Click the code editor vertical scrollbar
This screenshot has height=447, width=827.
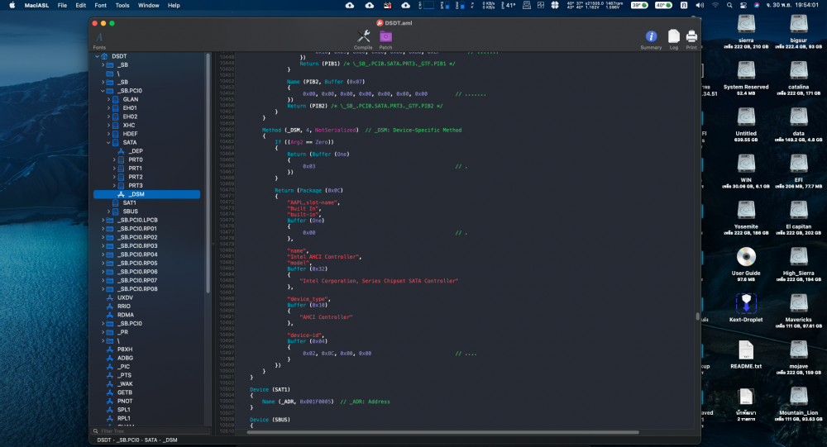coord(697,316)
